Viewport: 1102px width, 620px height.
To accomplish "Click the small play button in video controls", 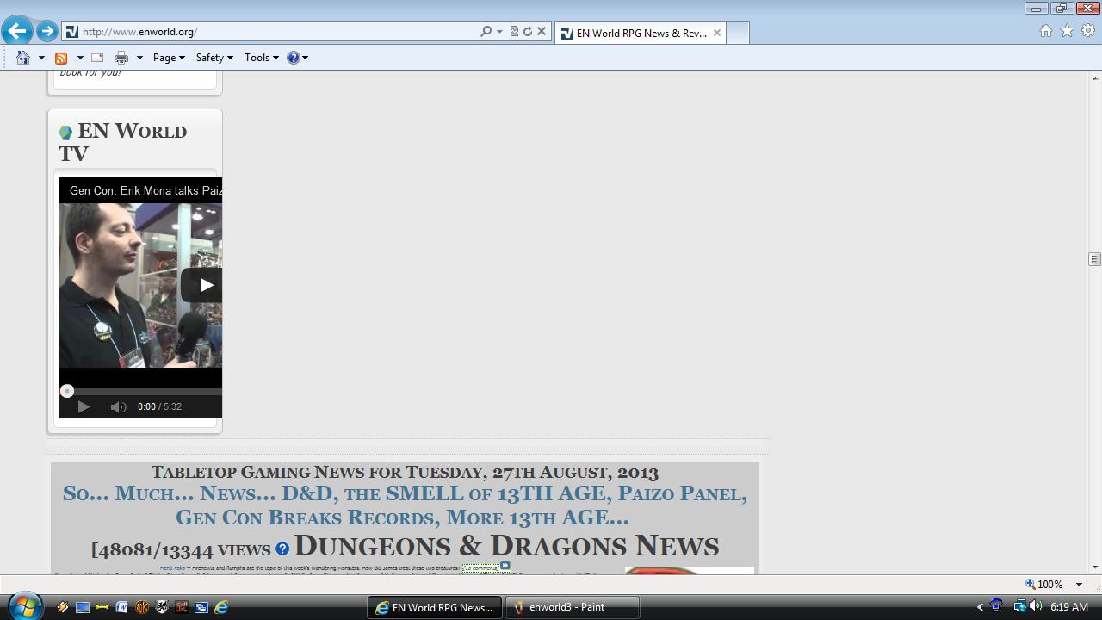I will [84, 406].
